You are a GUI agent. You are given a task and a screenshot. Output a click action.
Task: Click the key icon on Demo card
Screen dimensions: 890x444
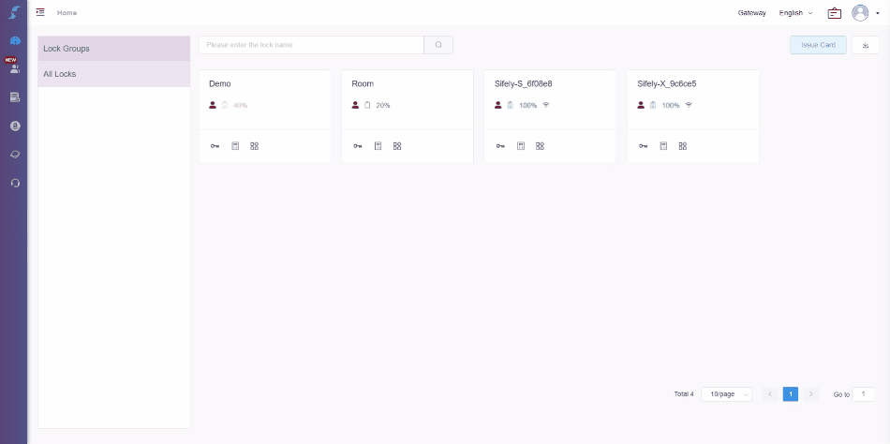215,146
